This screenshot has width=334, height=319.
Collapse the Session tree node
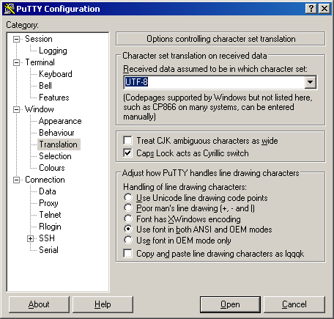(16, 39)
